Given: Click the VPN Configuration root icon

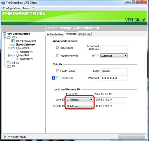Looking at the screenshot, I should (4, 34).
